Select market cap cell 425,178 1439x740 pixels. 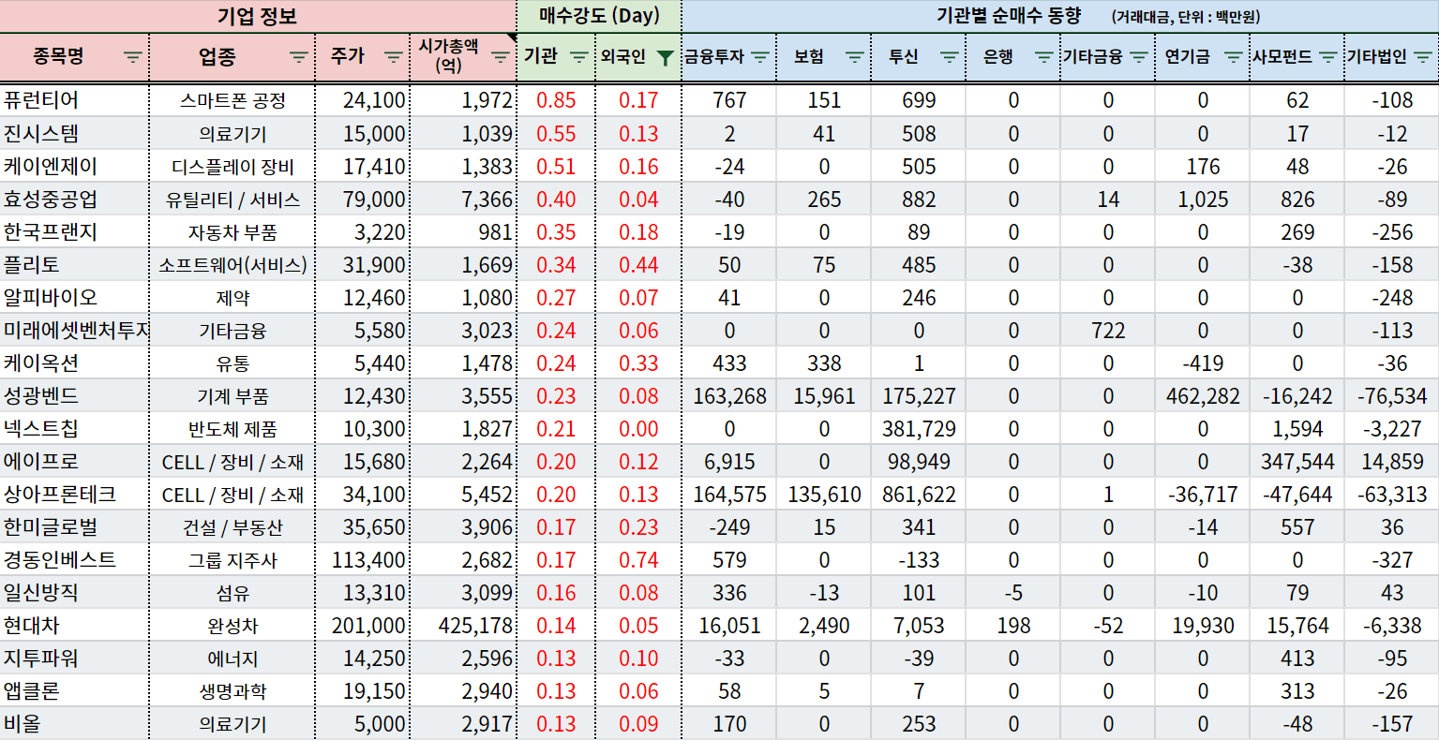463,625
